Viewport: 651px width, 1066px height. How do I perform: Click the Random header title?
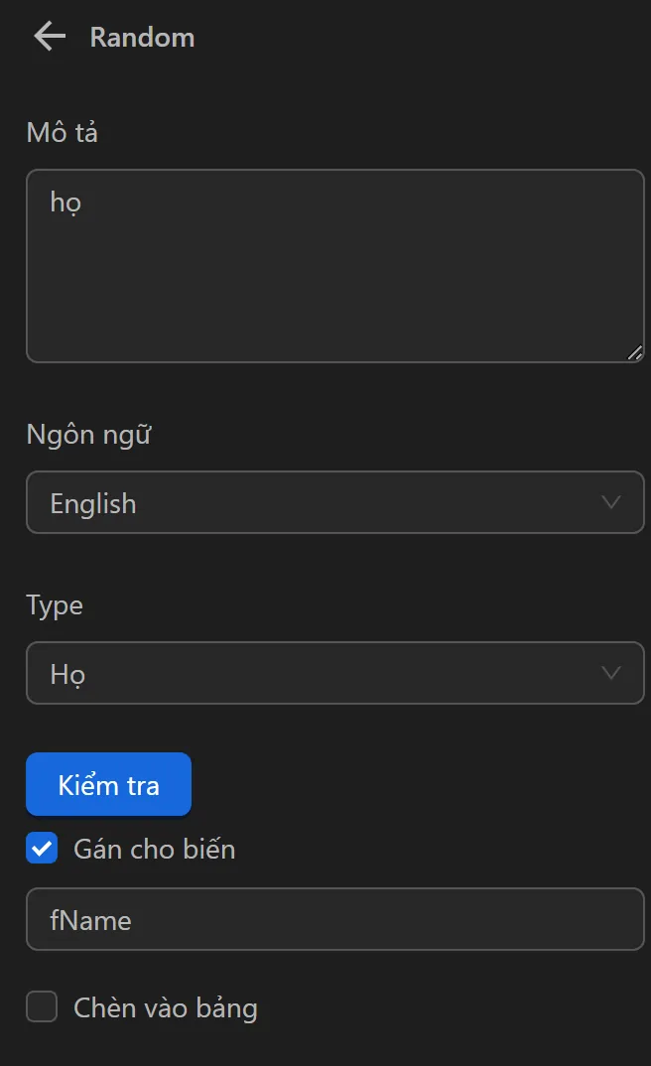[x=142, y=37]
